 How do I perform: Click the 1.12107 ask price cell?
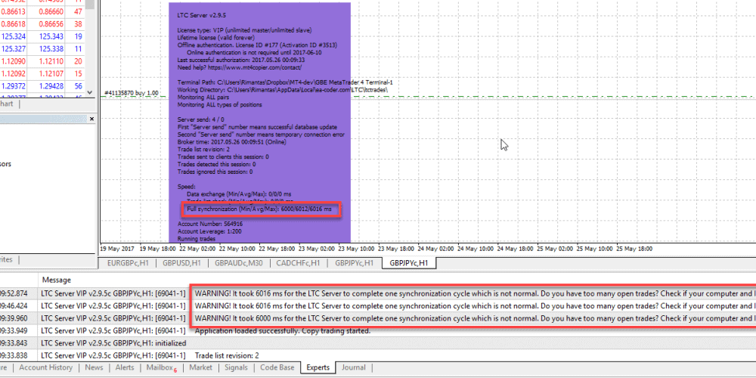coord(50,74)
